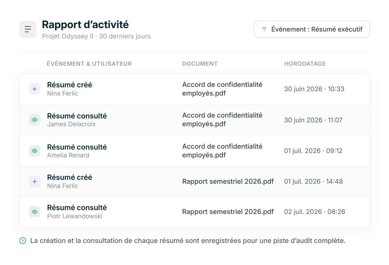Click Accord de confidentialité employés.pdf in first row

pyautogui.click(x=222, y=89)
